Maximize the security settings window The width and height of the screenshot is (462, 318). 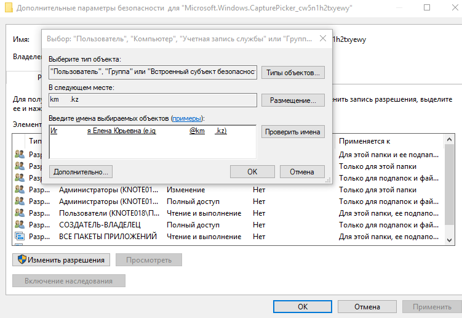click(427, 7)
